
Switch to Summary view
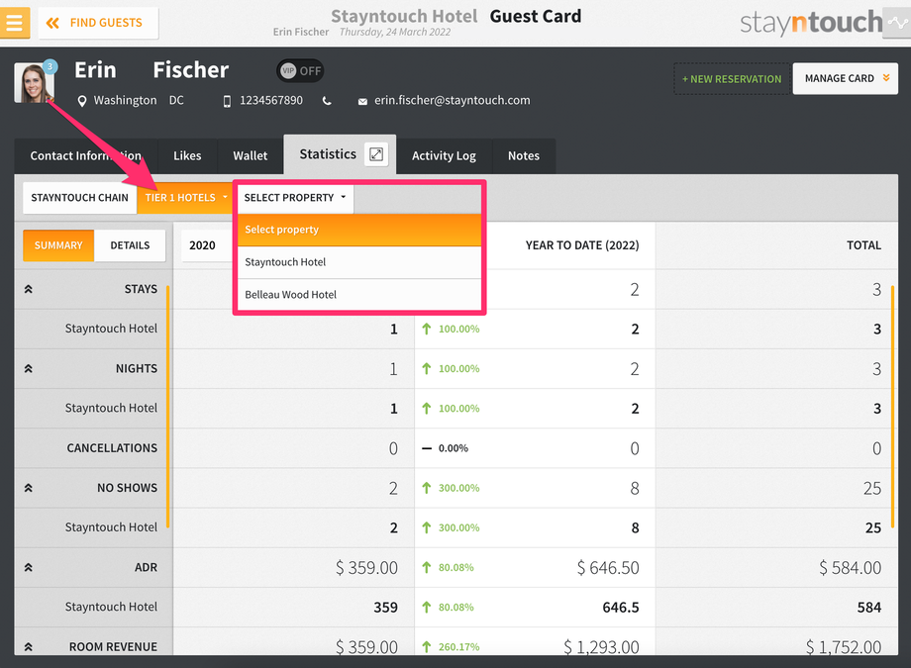tap(58, 245)
